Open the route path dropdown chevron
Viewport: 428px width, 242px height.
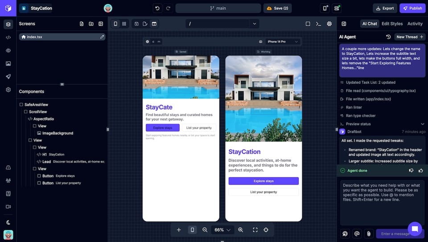pyautogui.click(x=255, y=24)
